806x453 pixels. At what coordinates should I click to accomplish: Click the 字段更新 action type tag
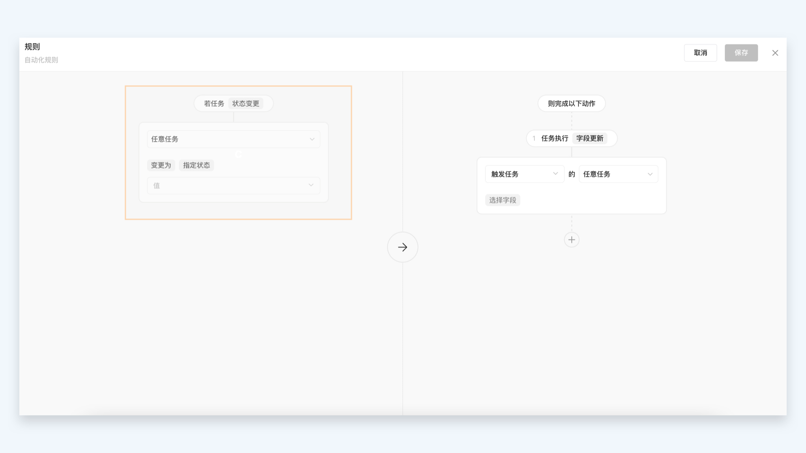(x=589, y=138)
